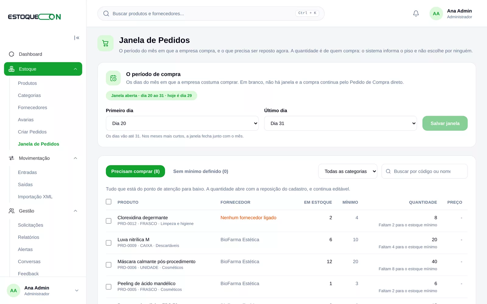The image size is (487, 304).
Task: Go to Produtos in sidebar
Action: click(27, 83)
